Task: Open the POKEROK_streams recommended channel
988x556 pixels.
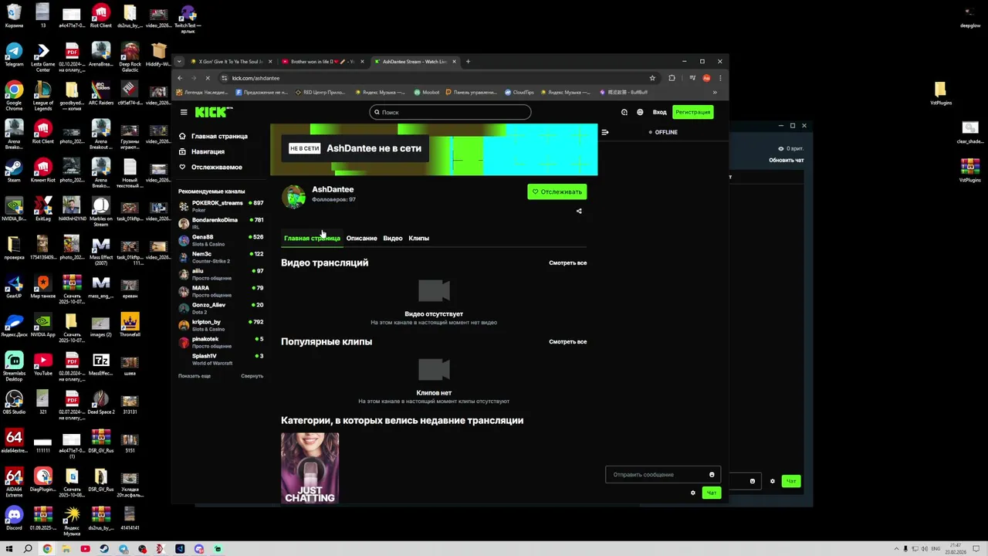Action: point(221,206)
